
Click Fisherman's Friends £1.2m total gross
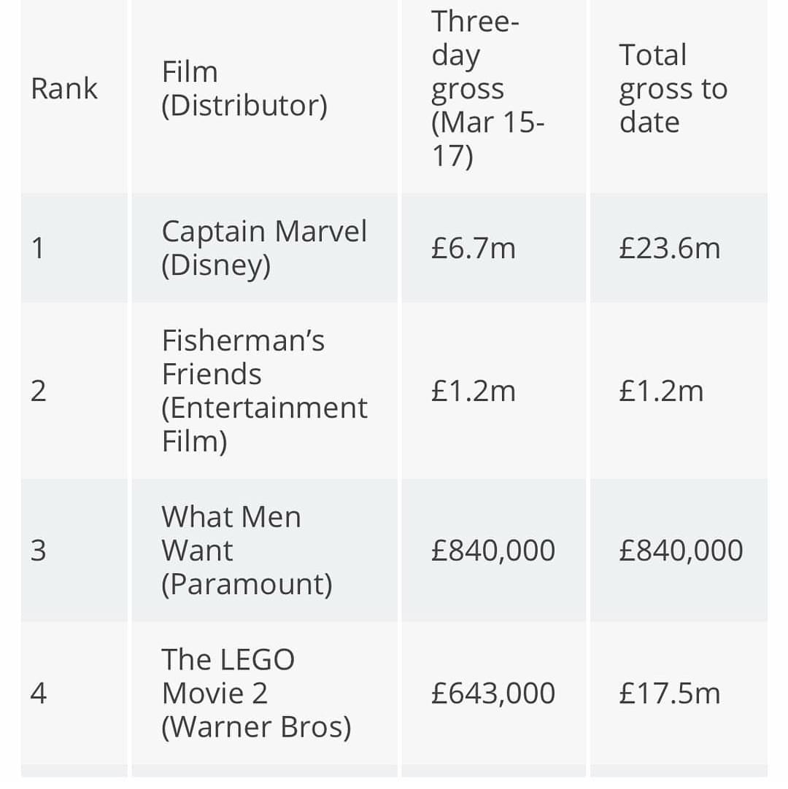tap(661, 391)
